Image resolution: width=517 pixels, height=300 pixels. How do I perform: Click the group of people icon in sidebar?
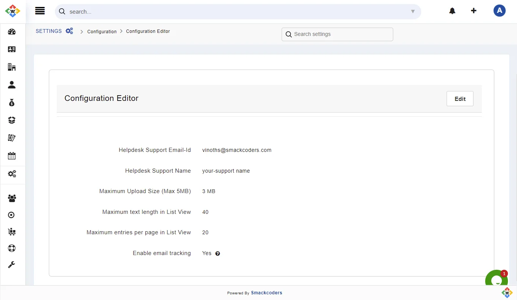coord(12,198)
